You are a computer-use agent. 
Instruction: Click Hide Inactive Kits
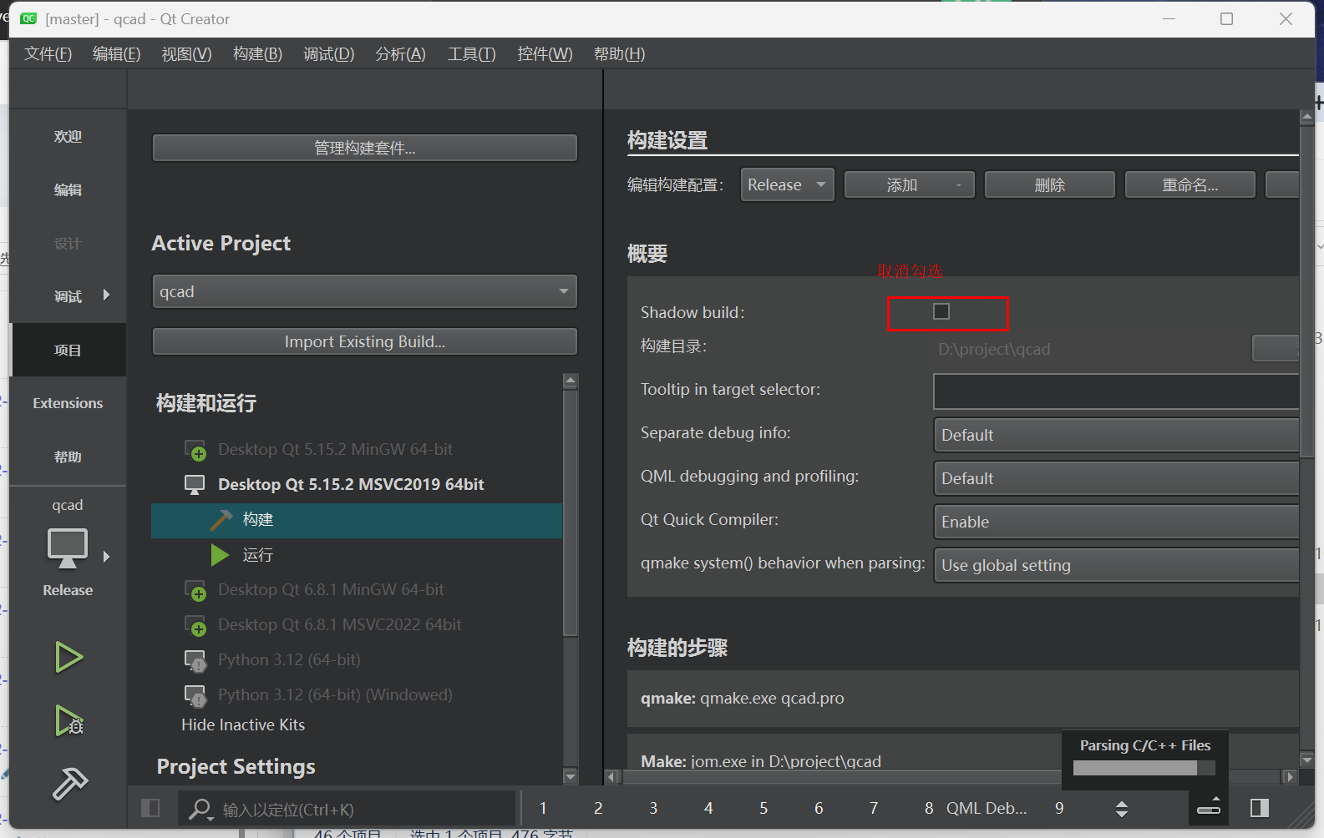tap(243, 725)
